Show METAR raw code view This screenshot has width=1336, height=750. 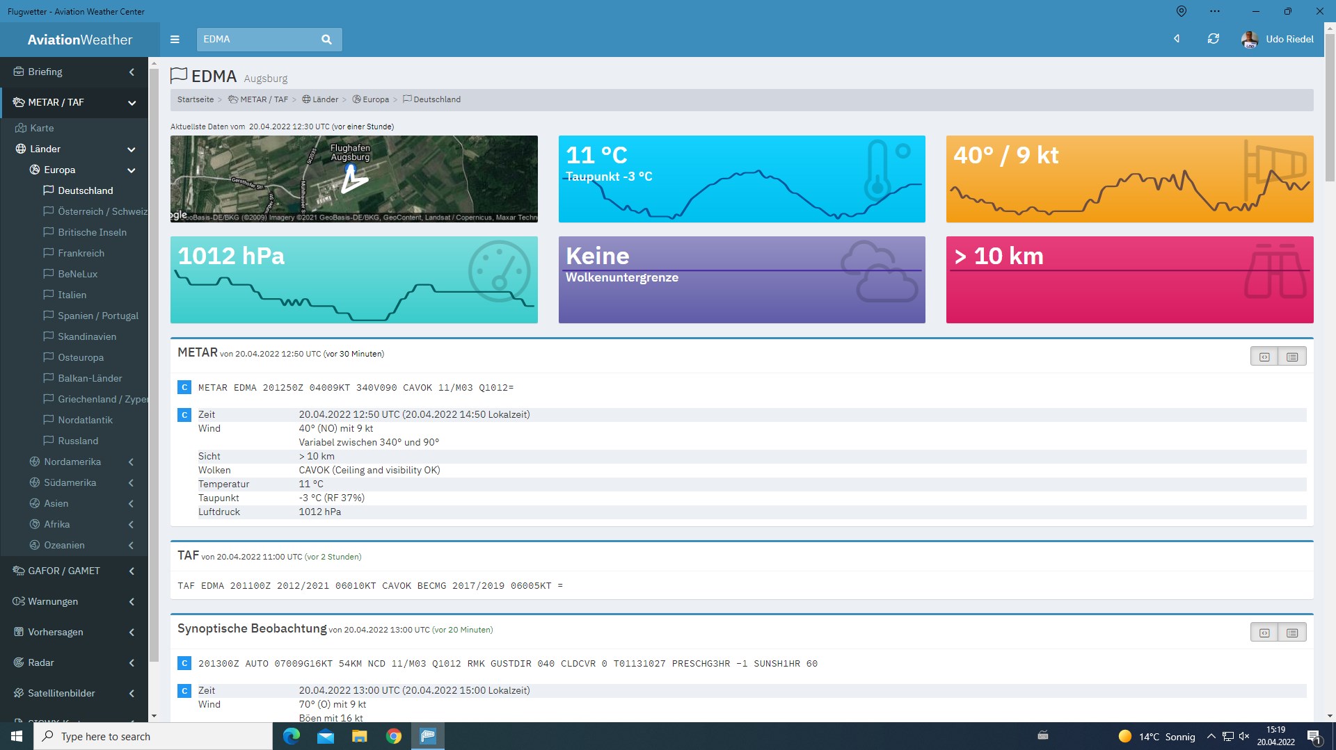point(1264,357)
